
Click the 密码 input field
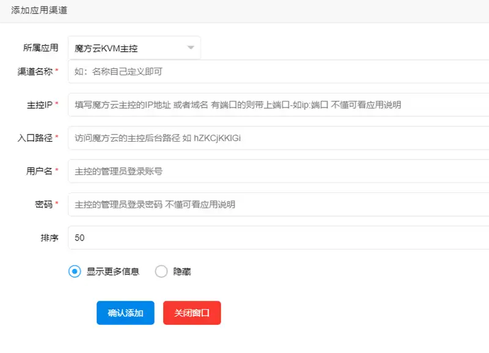[x=279, y=205]
